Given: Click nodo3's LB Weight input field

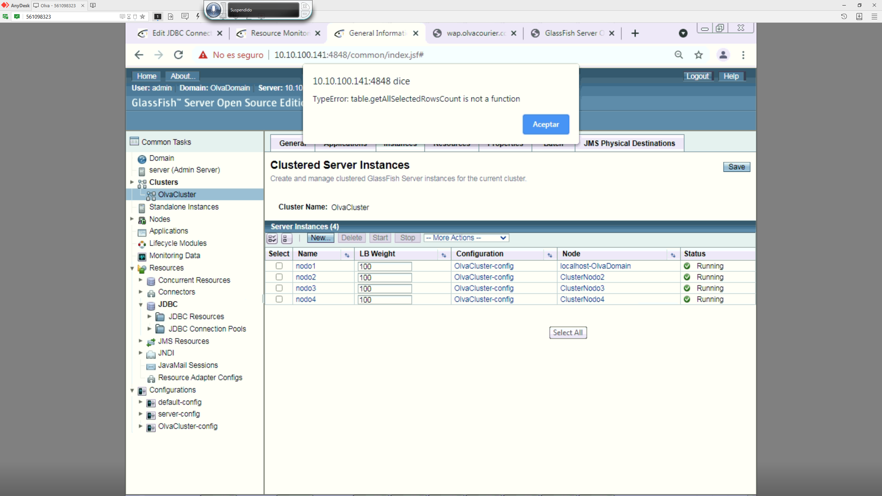Looking at the screenshot, I should pos(384,289).
